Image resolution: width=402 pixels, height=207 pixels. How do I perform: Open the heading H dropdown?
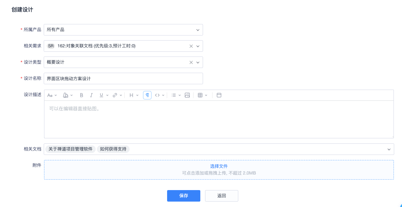coord(132,95)
